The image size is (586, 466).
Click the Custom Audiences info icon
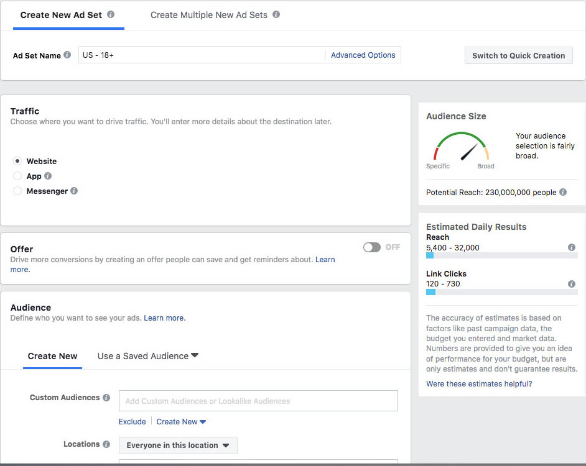point(106,398)
